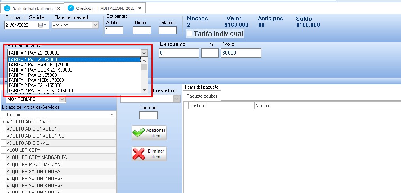Select ALQUILER COPA MARGARITA from the list

[x=37, y=157]
